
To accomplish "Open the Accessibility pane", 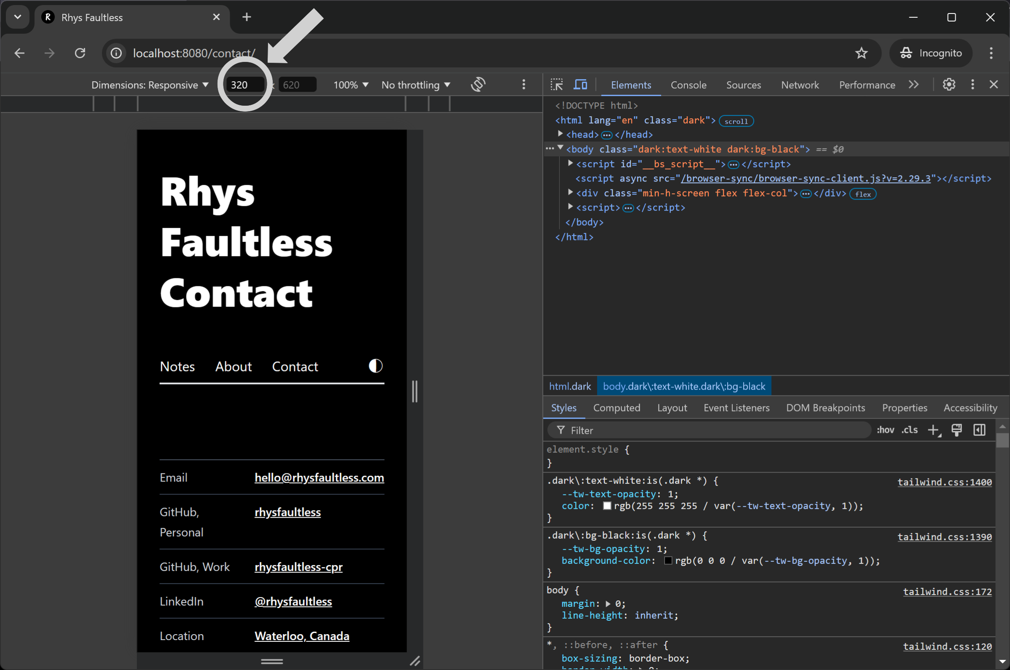I will pos(970,408).
